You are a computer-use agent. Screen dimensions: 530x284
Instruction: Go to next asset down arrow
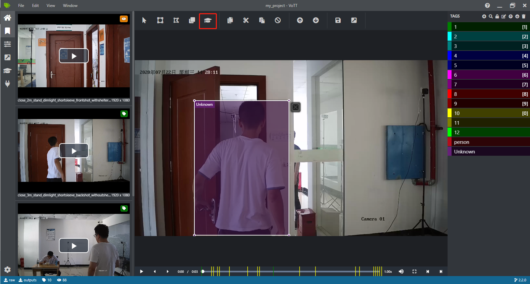[316, 20]
